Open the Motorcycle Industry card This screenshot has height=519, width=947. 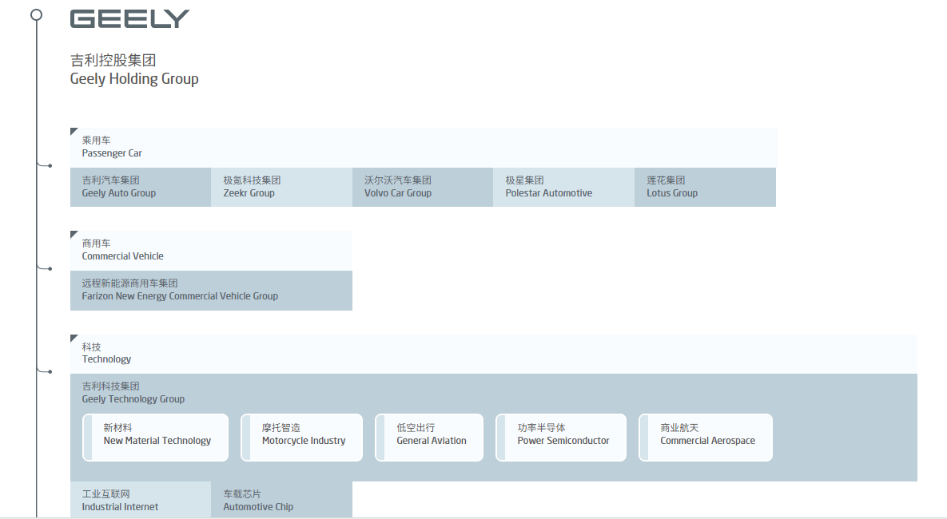[302, 437]
